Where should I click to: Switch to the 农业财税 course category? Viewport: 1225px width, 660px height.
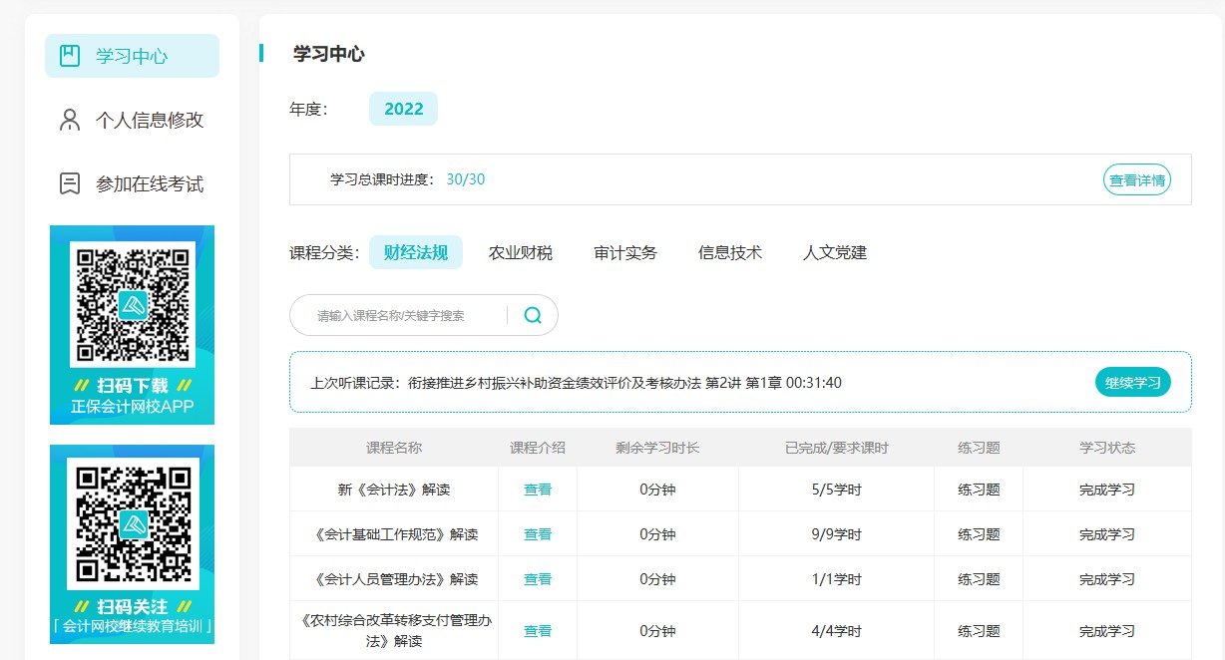[520, 252]
